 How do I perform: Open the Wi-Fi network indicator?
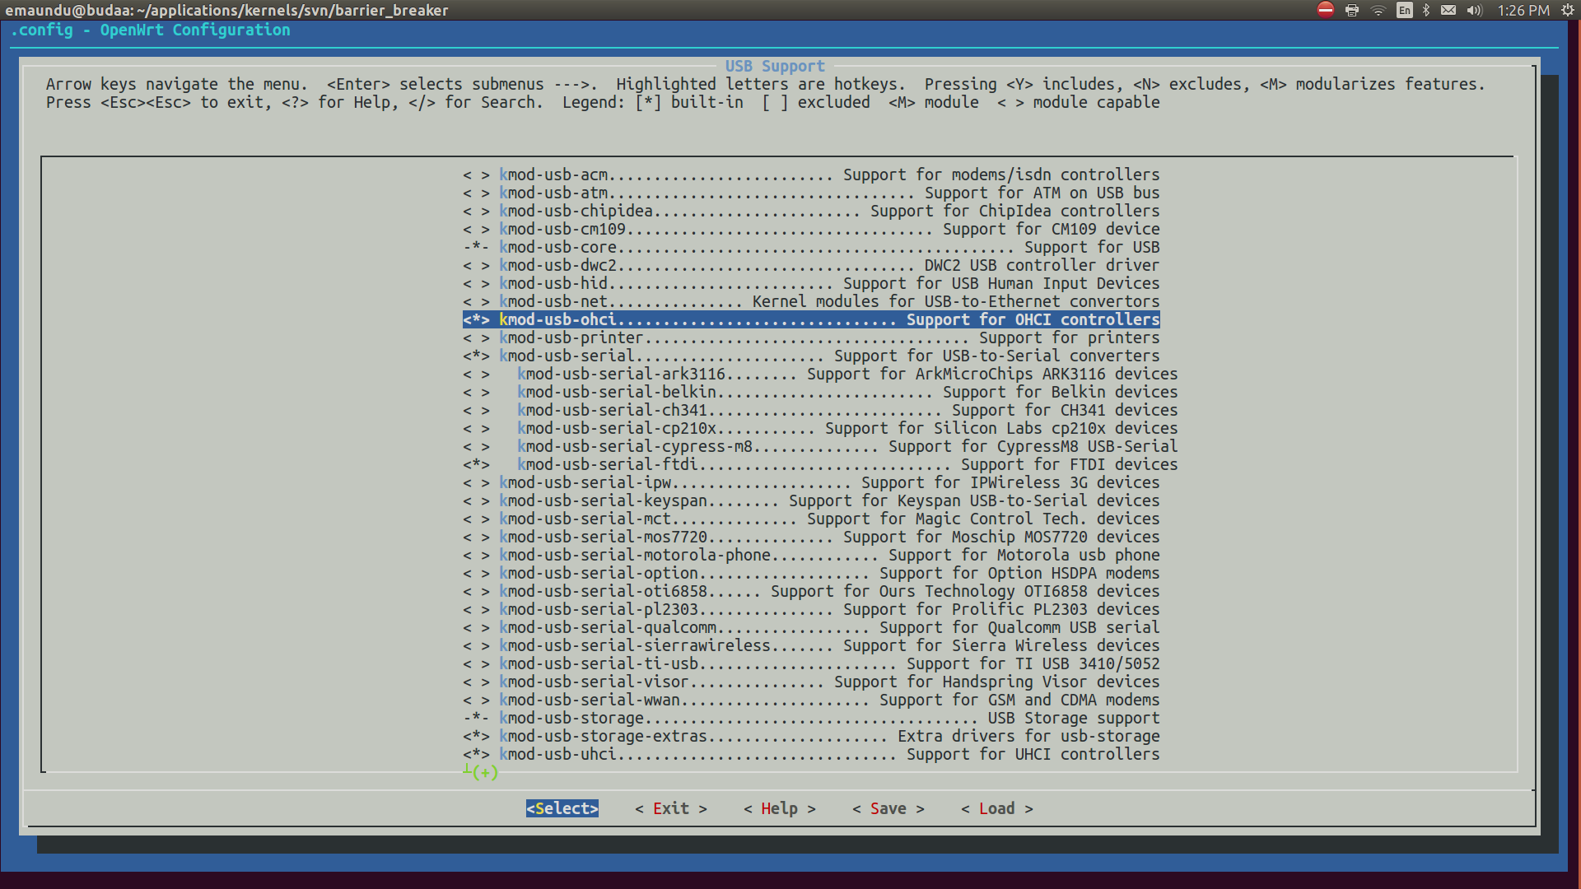(1378, 10)
